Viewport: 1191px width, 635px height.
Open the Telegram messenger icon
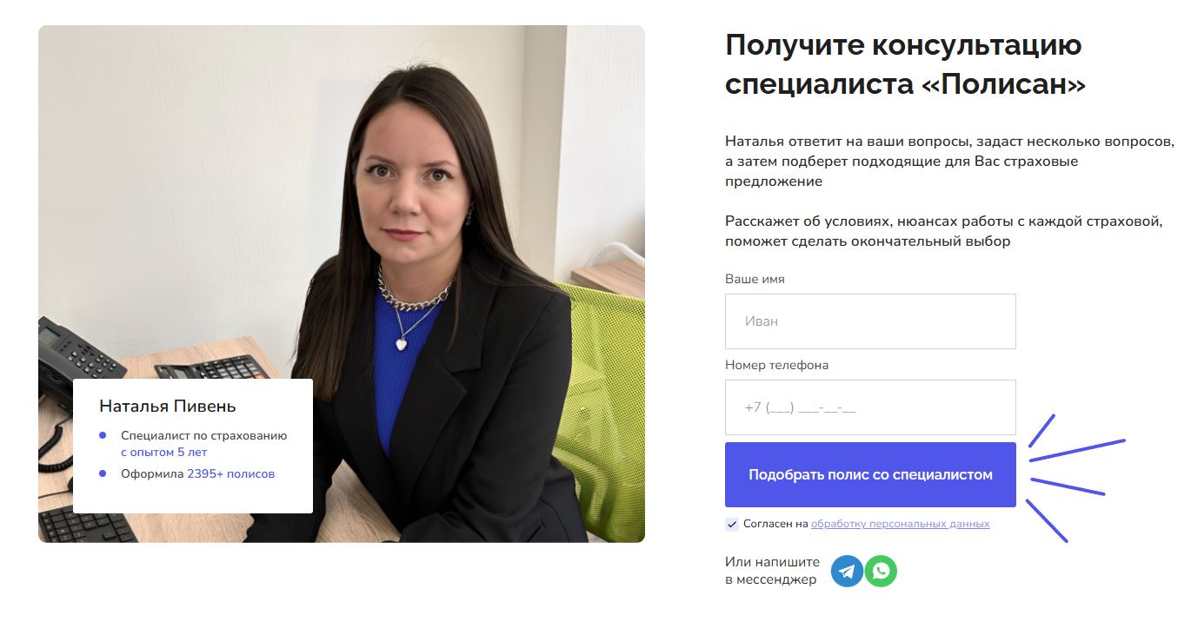tap(847, 572)
